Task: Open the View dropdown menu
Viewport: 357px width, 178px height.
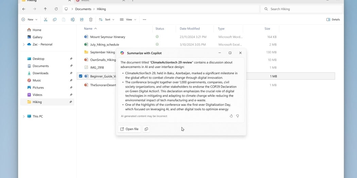Action: pos(128,20)
